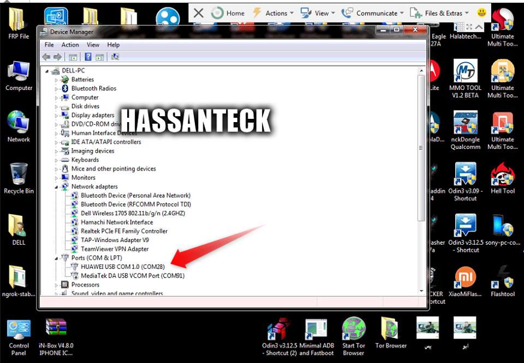Click Scan for hardware changes toolbar icon
This screenshot has height=363, width=524.
[115, 57]
